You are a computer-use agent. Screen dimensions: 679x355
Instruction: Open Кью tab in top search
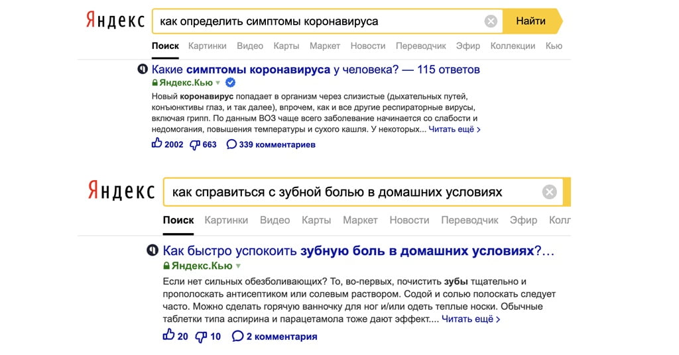[554, 46]
